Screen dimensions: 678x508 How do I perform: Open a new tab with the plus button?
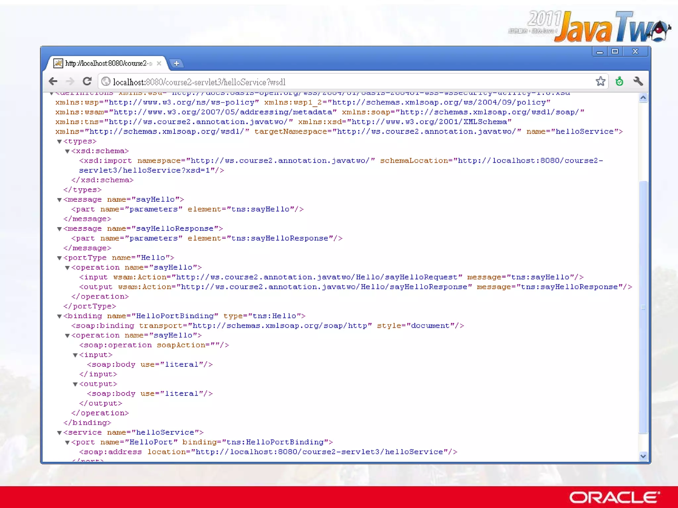click(x=176, y=63)
